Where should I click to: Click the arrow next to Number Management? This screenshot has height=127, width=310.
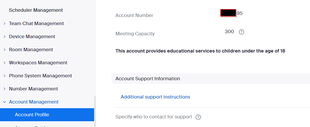(4, 89)
